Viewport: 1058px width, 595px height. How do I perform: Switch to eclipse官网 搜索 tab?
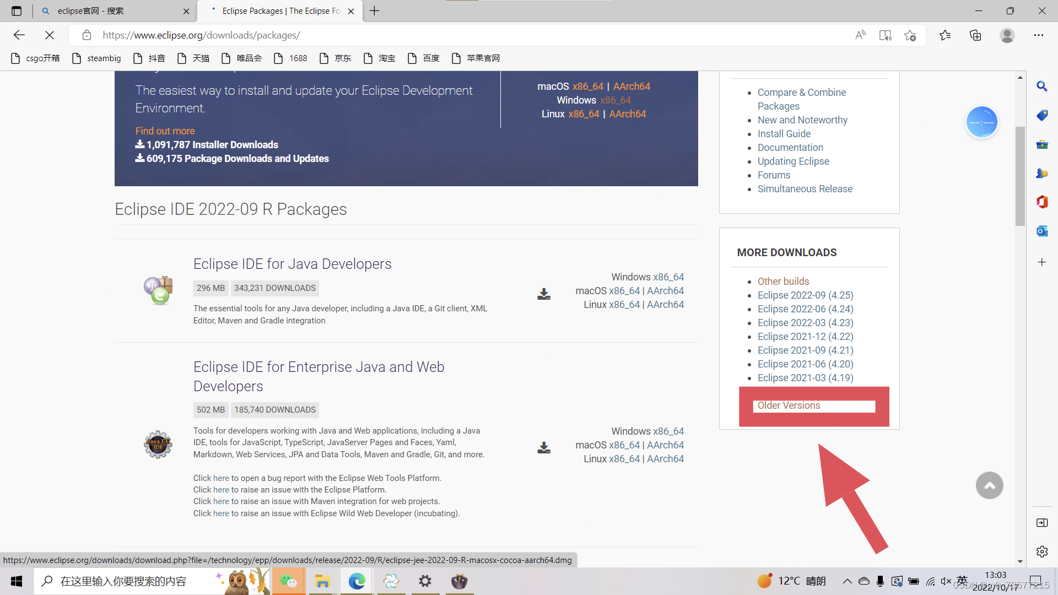pyautogui.click(x=115, y=11)
